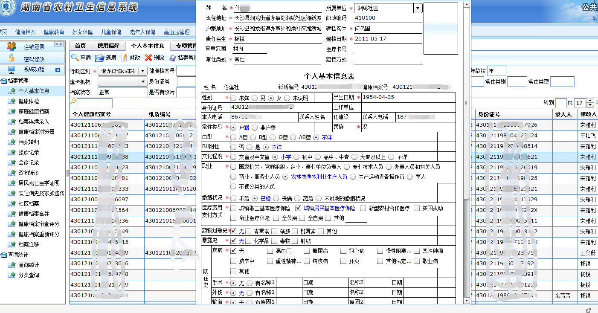Switch to the 使用偏好 tab
This screenshot has height=313, width=598.
[108, 46]
